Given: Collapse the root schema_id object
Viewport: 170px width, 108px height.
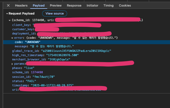Looking at the screenshot, I should click(10, 20).
